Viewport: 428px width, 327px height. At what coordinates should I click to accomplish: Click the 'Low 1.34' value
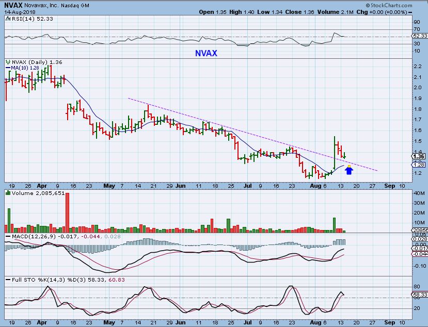[x=270, y=12]
